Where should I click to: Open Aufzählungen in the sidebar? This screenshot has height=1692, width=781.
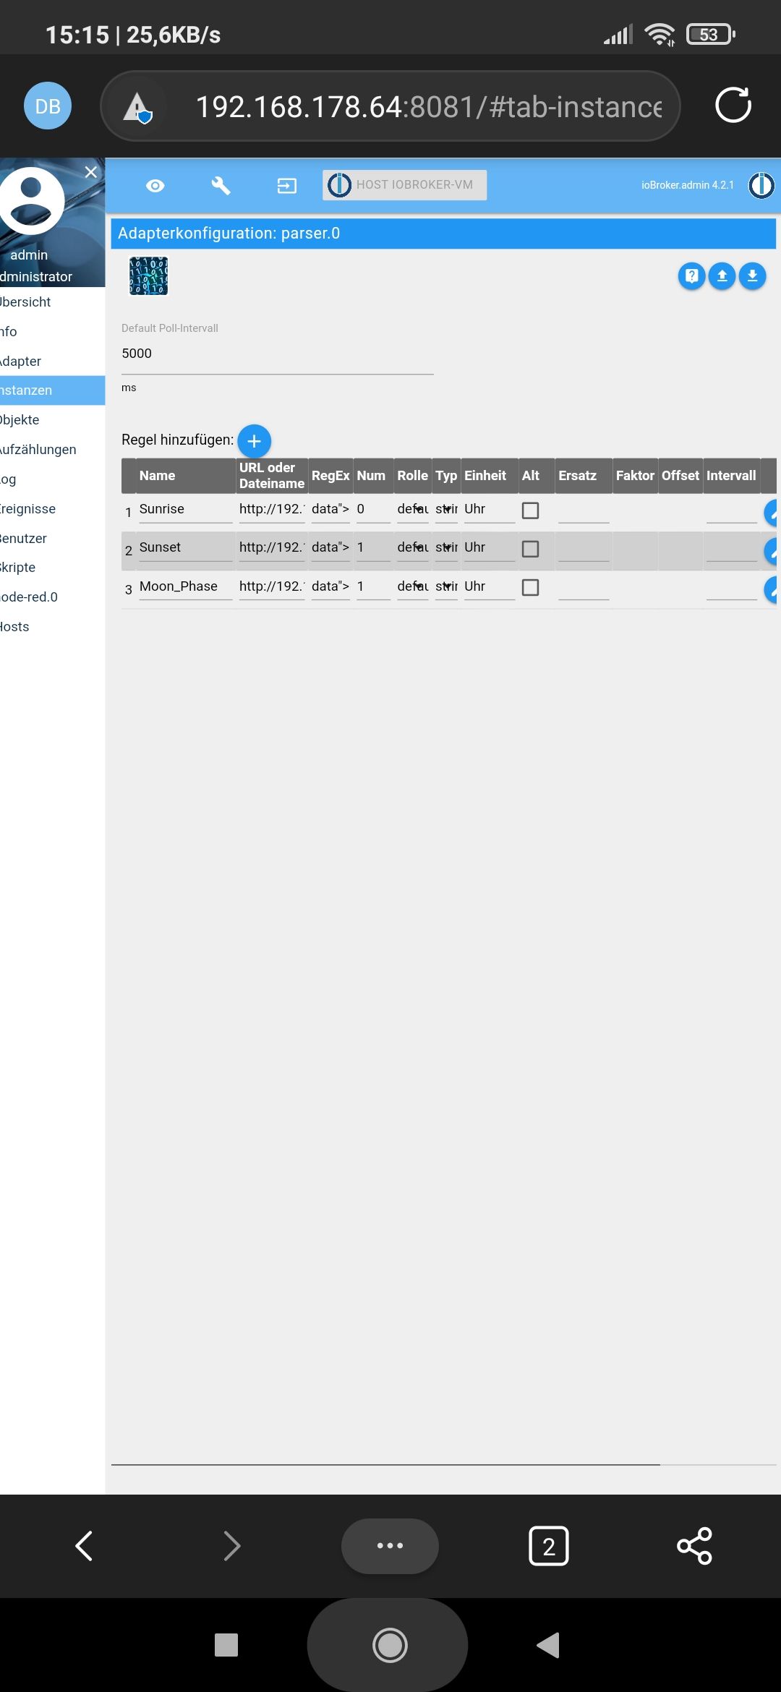(x=52, y=449)
